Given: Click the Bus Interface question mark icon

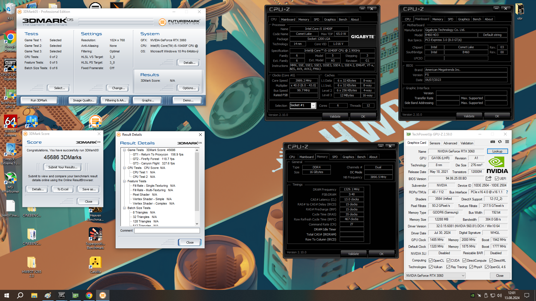Looking at the screenshot, I should pos(507,192).
